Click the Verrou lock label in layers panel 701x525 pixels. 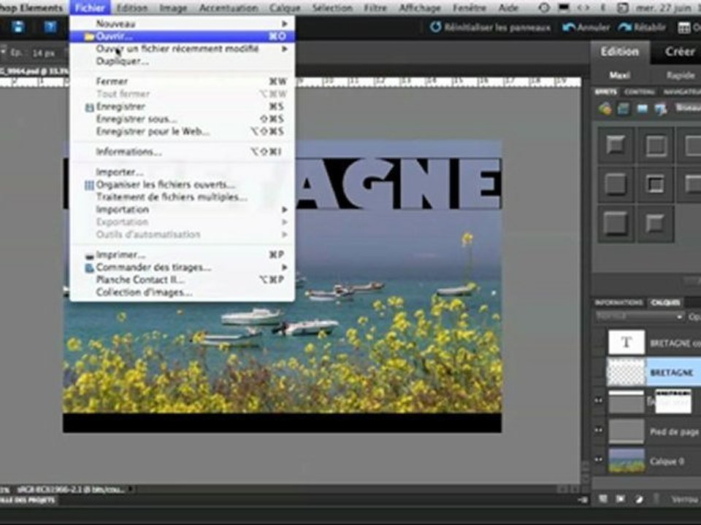tap(684, 499)
